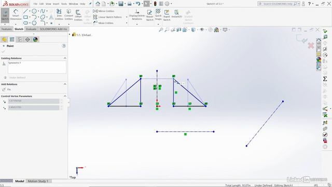The image size is (332, 187).
Task: Select the Line sketch tool
Action: click(x=25, y=11)
